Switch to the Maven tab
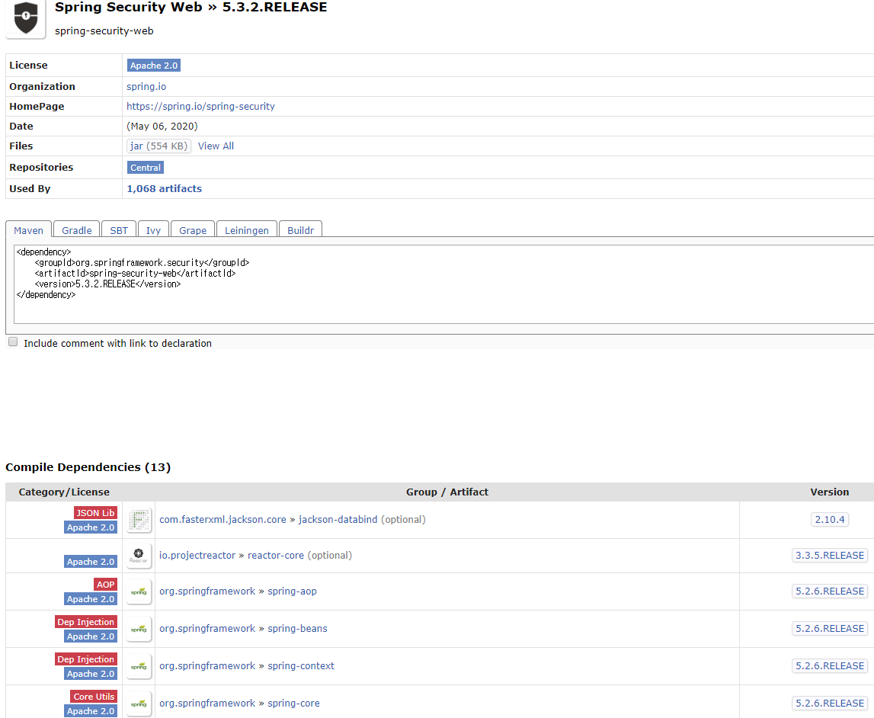The image size is (874, 718). [28, 230]
